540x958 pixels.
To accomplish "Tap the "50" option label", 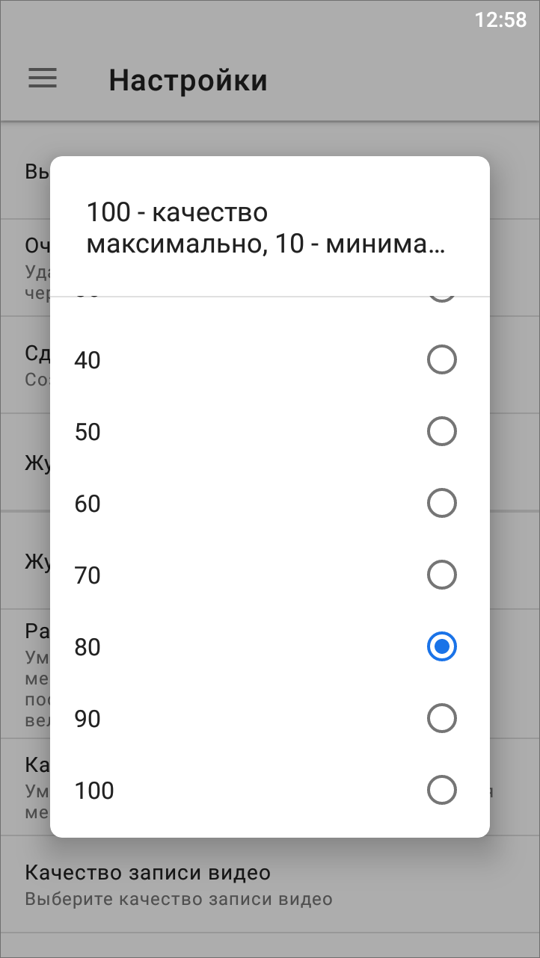I will (x=88, y=432).
